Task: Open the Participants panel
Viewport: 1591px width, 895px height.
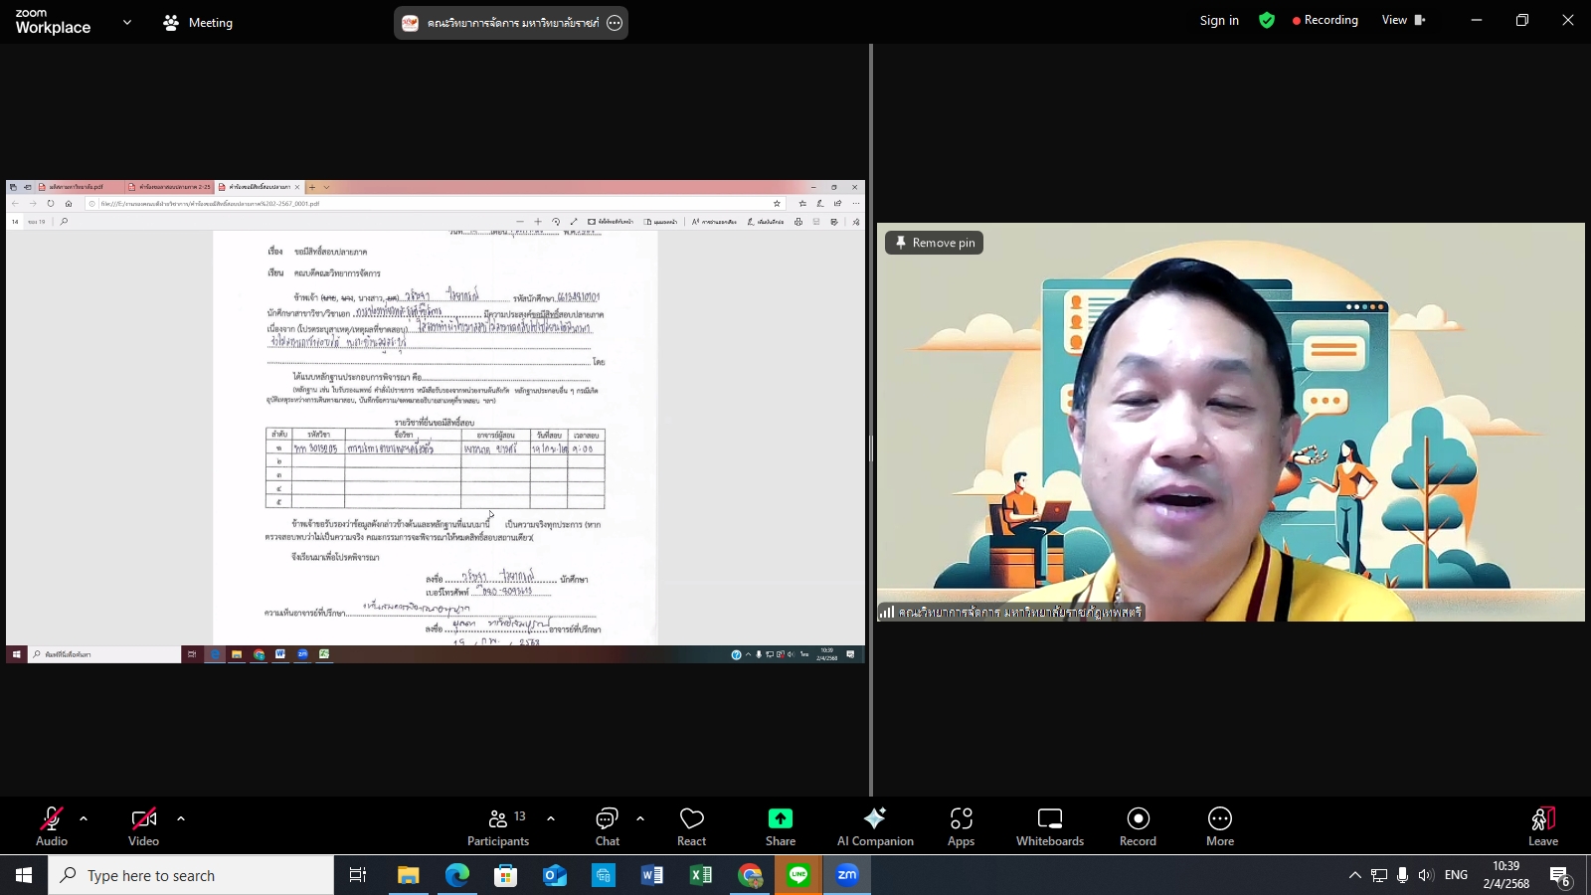Action: point(498,826)
